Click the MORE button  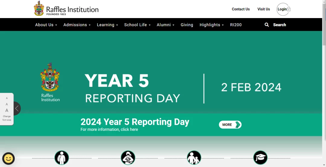(230, 124)
